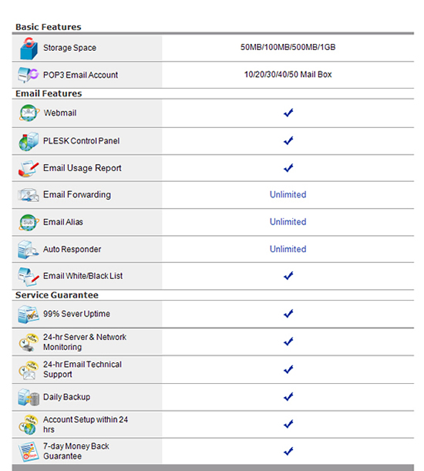The height and width of the screenshot is (471, 424).
Task: Click the Email White/Black List icon
Action: (x=29, y=276)
